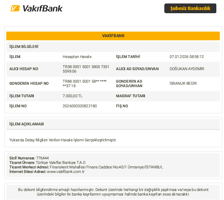Open the www.vakifbank.com.tr website address
This screenshot has height=200, width=224.
(x=66, y=172)
